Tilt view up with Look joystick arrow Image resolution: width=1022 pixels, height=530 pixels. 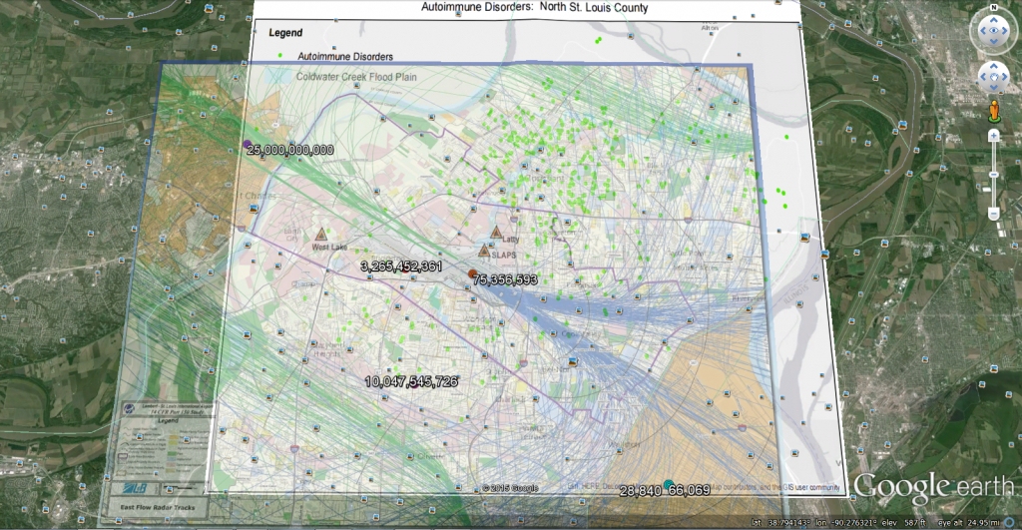pos(993,20)
